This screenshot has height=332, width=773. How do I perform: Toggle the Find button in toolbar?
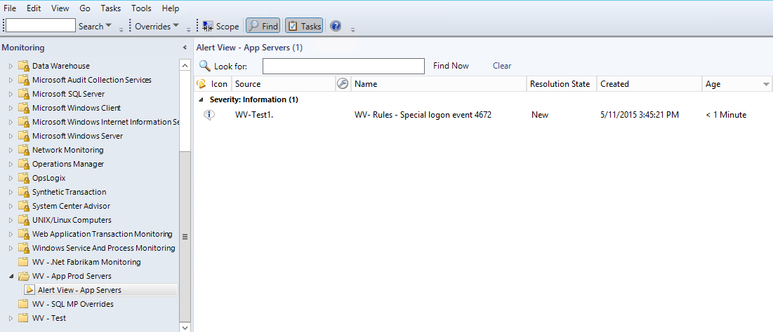pyautogui.click(x=263, y=26)
